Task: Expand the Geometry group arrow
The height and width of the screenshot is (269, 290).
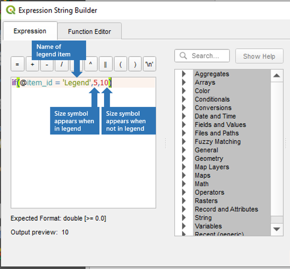Action: [184, 159]
